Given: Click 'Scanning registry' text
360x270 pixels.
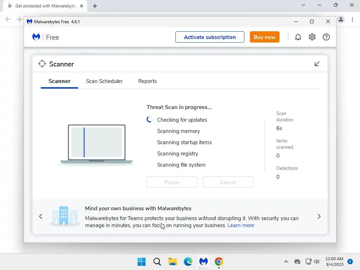Looking at the screenshot, I should pyautogui.click(x=178, y=154).
